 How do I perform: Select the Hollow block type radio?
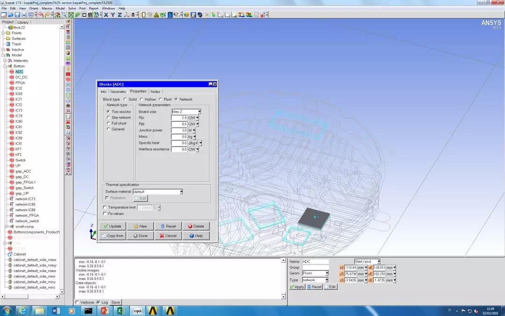tap(141, 99)
